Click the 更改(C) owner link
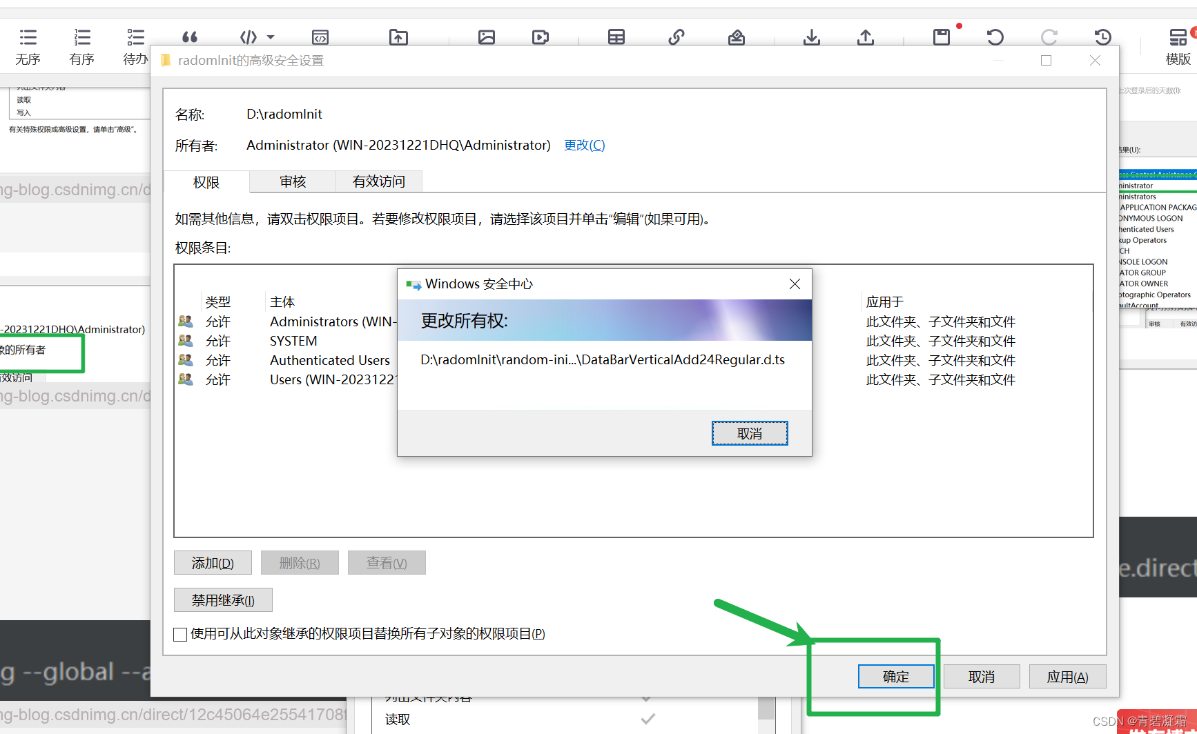Image resolution: width=1197 pixels, height=734 pixels. pyautogui.click(x=584, y=145)
